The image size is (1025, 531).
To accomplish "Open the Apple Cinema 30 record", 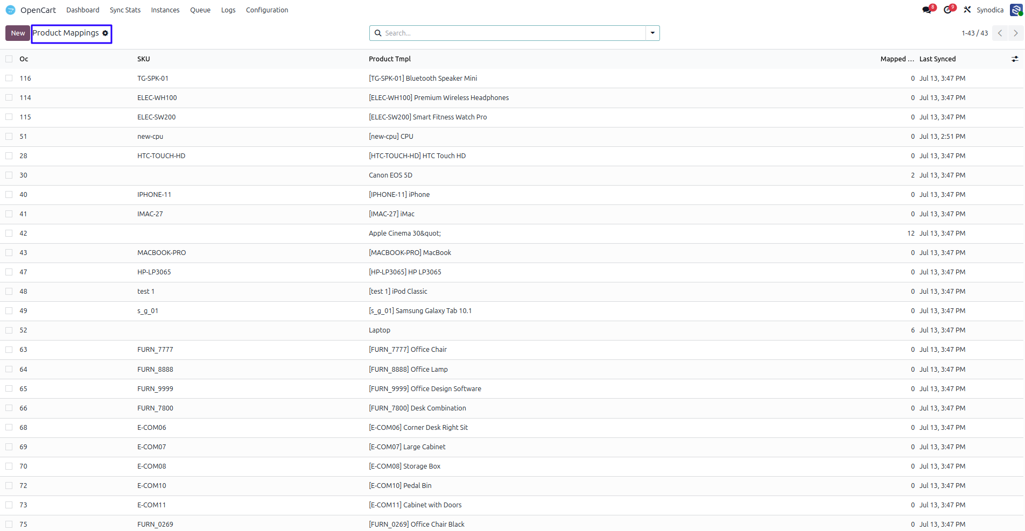I will coord(405,233).
